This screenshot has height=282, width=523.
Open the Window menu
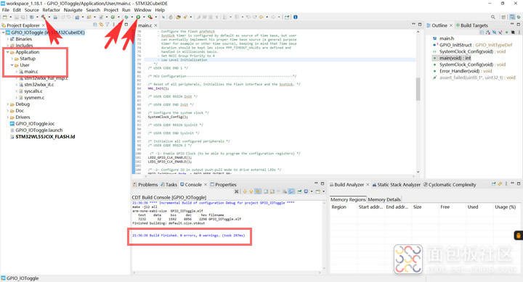pyautogui.click(x=142, y=10)
